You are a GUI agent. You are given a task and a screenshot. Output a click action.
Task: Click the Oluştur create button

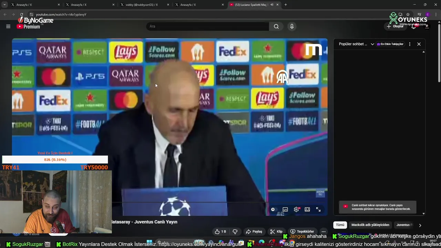tap(395, 27)
